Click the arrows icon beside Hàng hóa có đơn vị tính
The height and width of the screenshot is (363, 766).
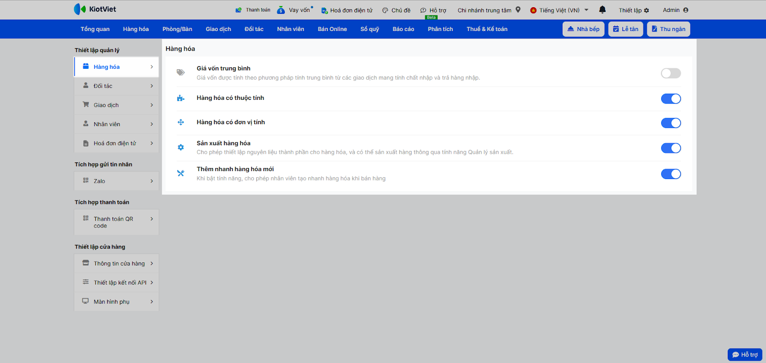[x=180, y=122]
